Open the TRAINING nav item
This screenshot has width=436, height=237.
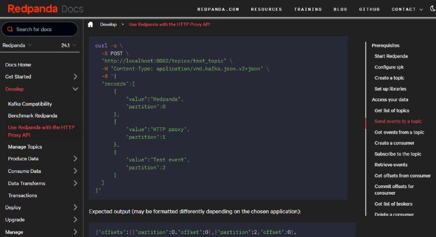(x=308, y=9)
